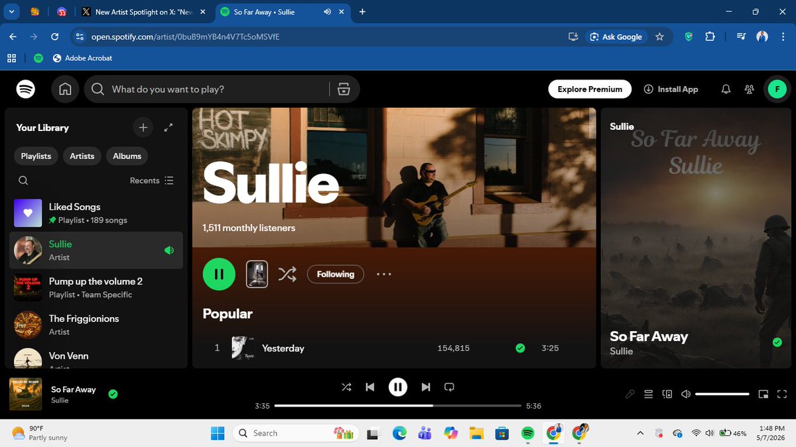Search within Your Library using magnifier icon

tap(23, 180)
